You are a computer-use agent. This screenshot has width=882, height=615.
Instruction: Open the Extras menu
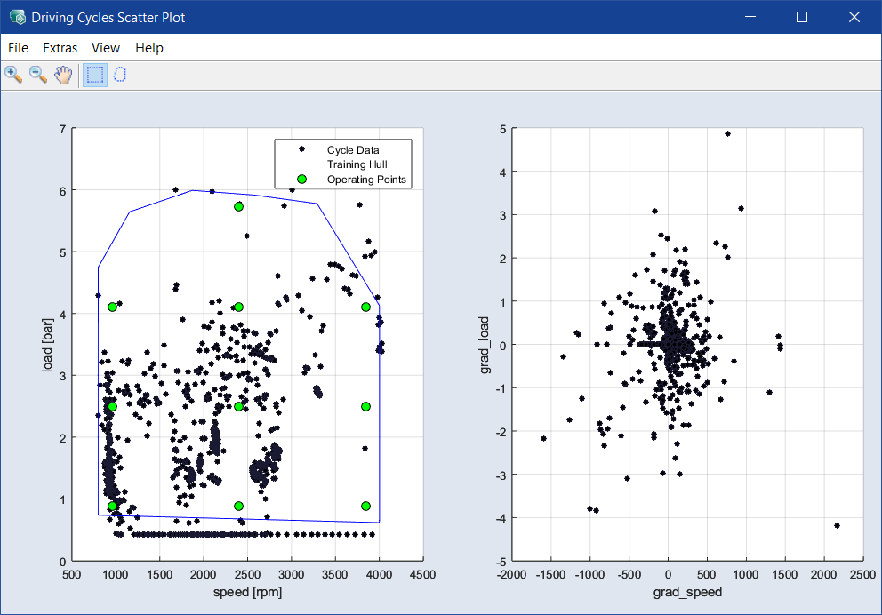[x=60, y=48]
